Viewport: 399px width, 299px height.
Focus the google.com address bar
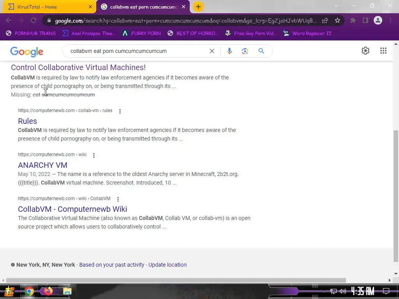(186, 21)
